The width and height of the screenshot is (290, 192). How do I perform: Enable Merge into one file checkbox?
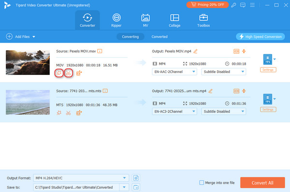[x=202, y=183]
